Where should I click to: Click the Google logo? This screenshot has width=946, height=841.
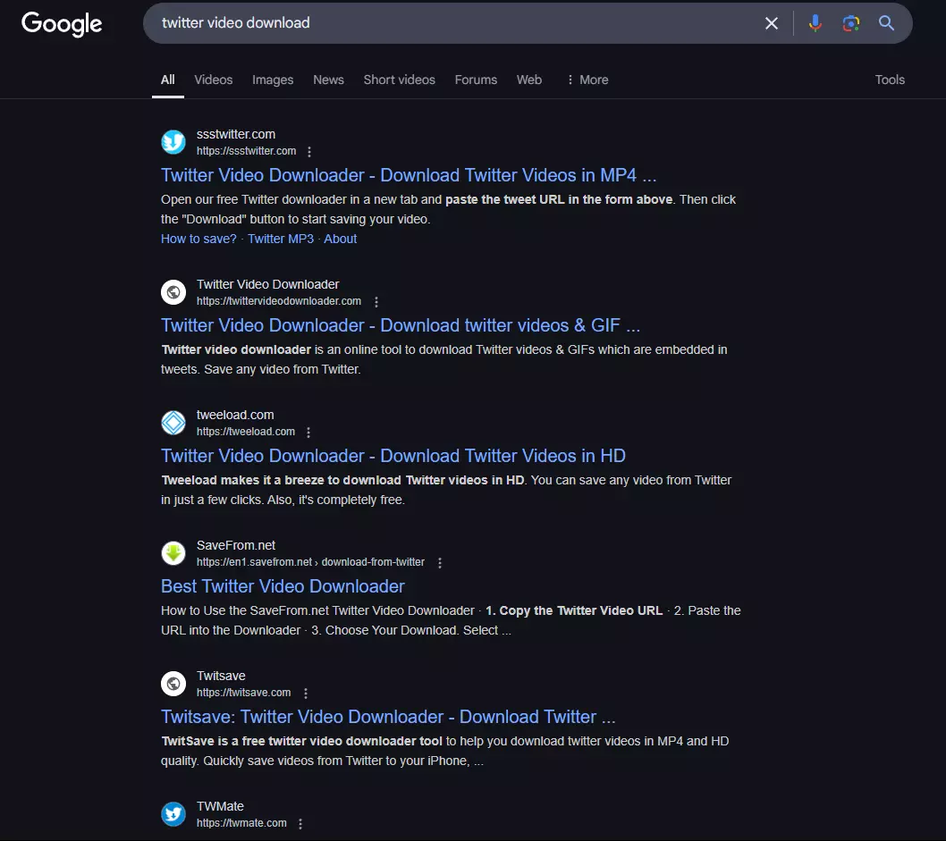pos(62,23)
